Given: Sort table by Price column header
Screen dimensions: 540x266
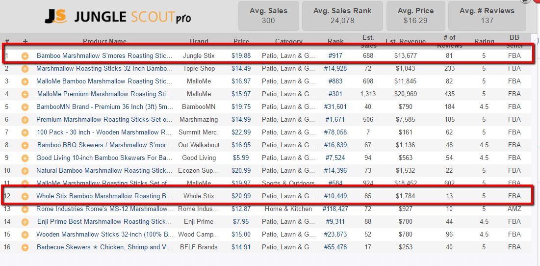Looking at the screenshot, I should (241, 41).
